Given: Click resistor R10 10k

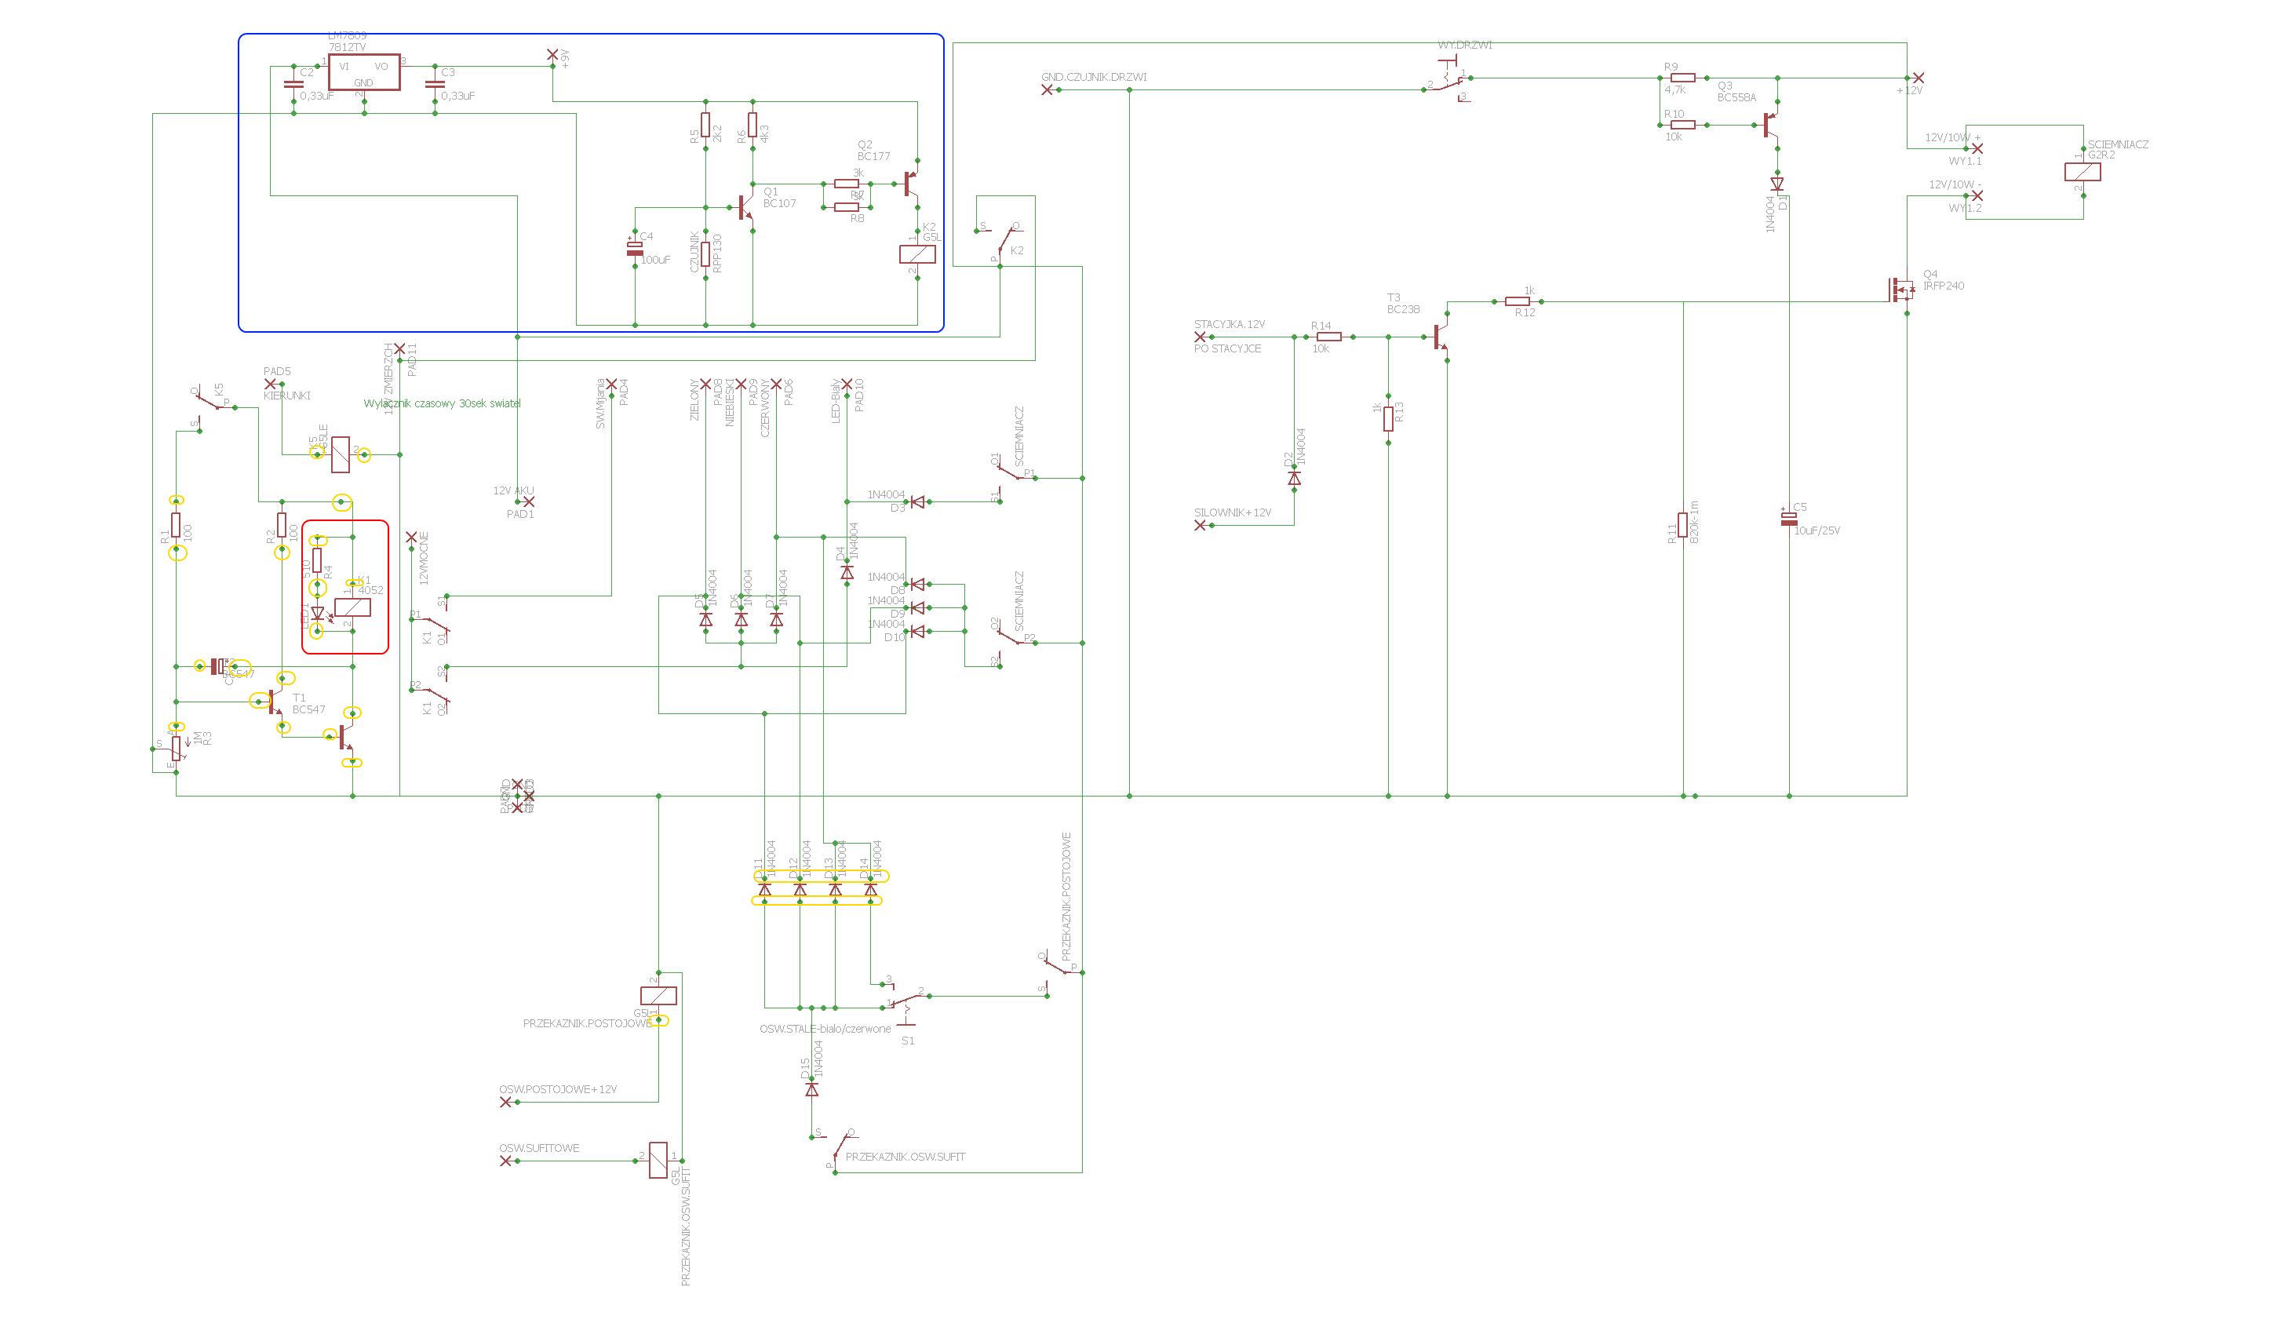Looking at the screenshot, I should pos(1682,125).
